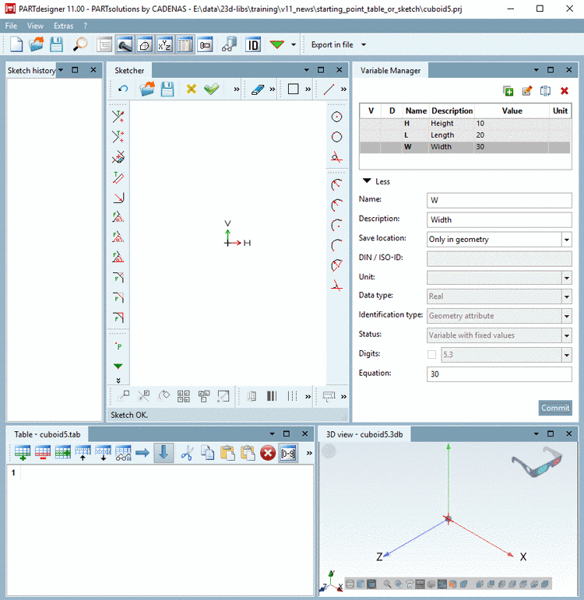Open the View menu
584x600 pixels.
(35, 26)
